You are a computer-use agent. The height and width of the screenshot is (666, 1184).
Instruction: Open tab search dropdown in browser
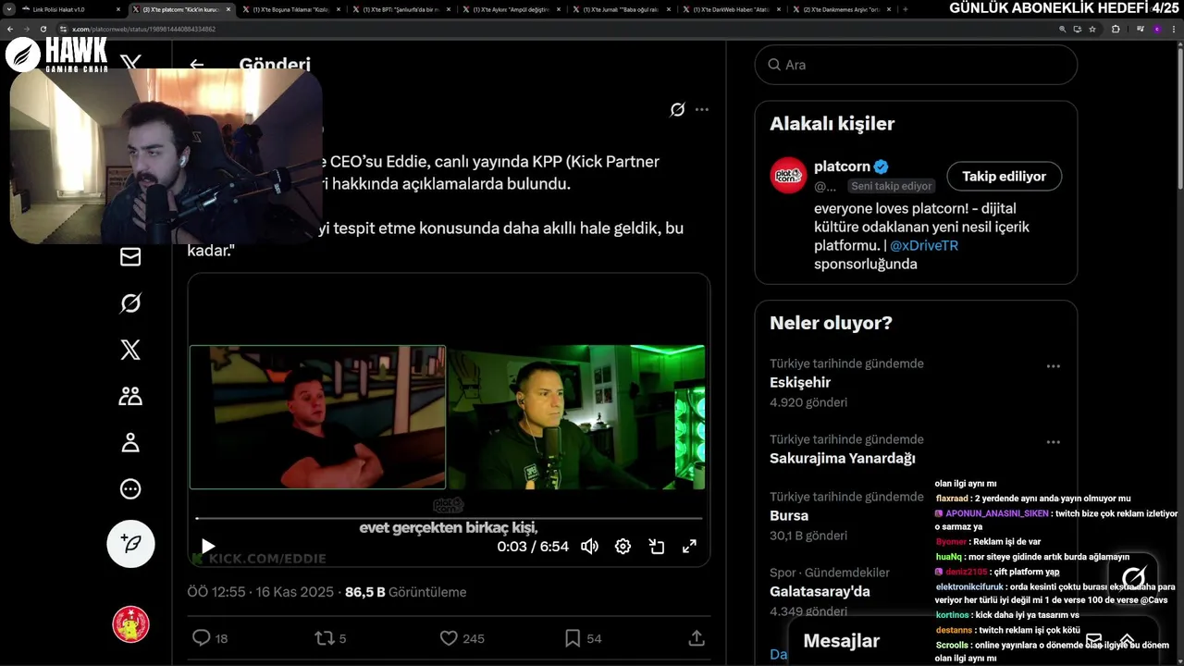[9, 9]
